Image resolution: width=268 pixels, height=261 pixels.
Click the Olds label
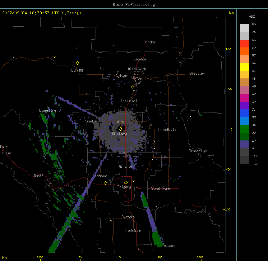[x=121, y=122]
